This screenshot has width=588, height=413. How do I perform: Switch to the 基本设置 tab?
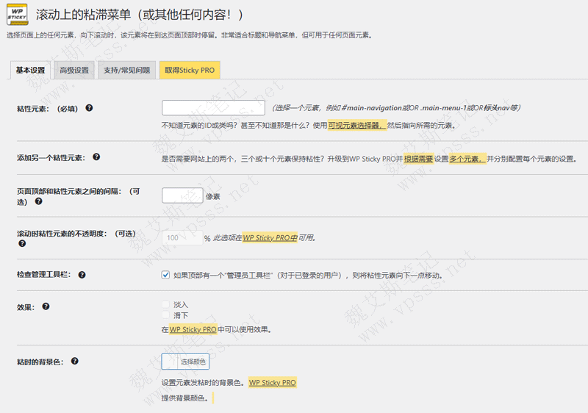[30, 70]
